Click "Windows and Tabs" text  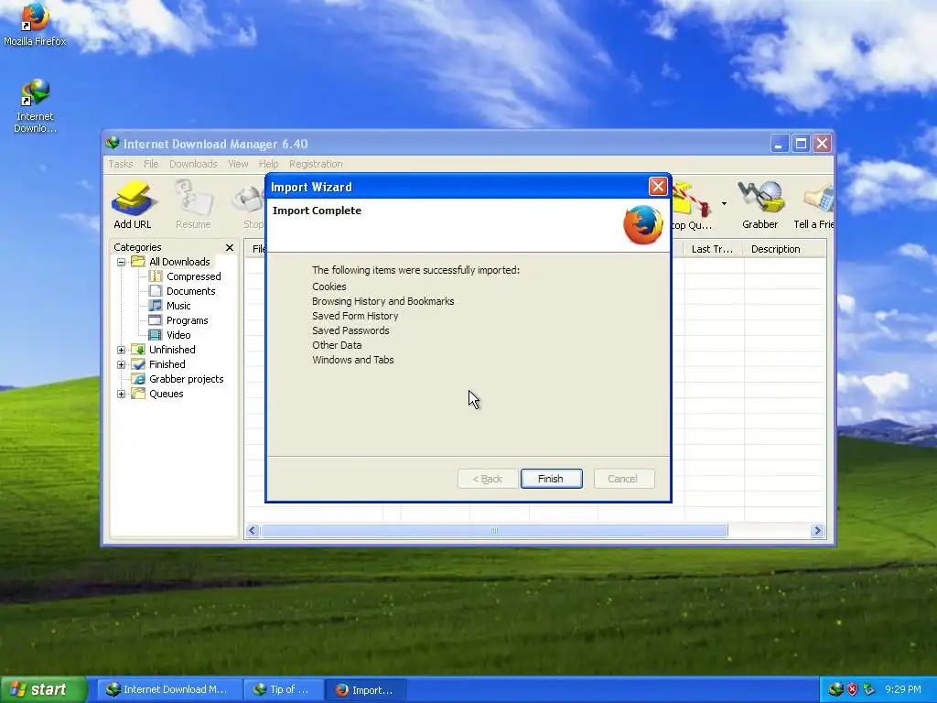pyautogui.click(x=353, y=360)
